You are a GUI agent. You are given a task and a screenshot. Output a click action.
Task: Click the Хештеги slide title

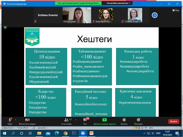94,39
